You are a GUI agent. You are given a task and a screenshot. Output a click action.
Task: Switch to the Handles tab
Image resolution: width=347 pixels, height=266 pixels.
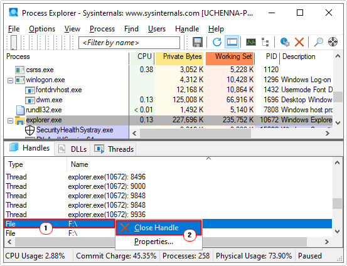click(29, 148)
